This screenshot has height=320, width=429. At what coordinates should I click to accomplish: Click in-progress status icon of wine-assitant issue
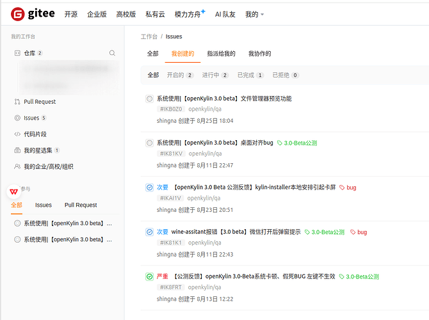149,232
